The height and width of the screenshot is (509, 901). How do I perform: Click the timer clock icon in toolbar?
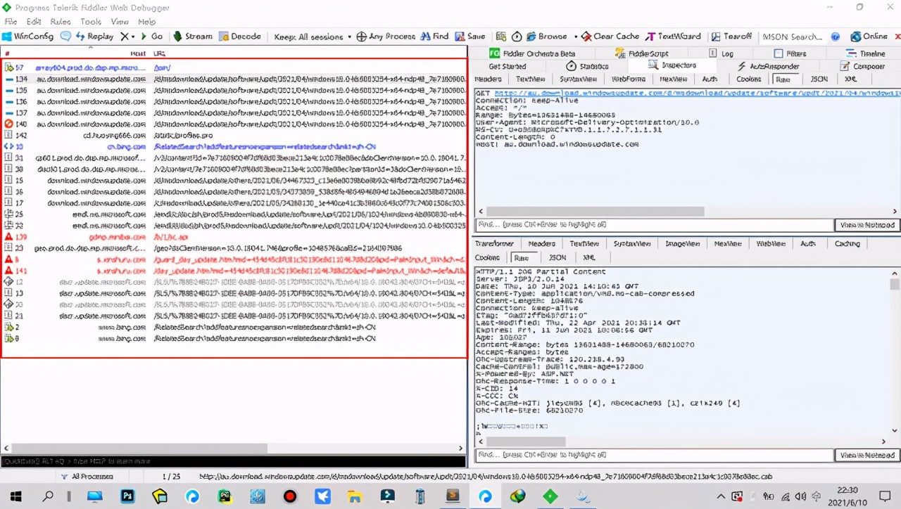click(x=517, y=37)
